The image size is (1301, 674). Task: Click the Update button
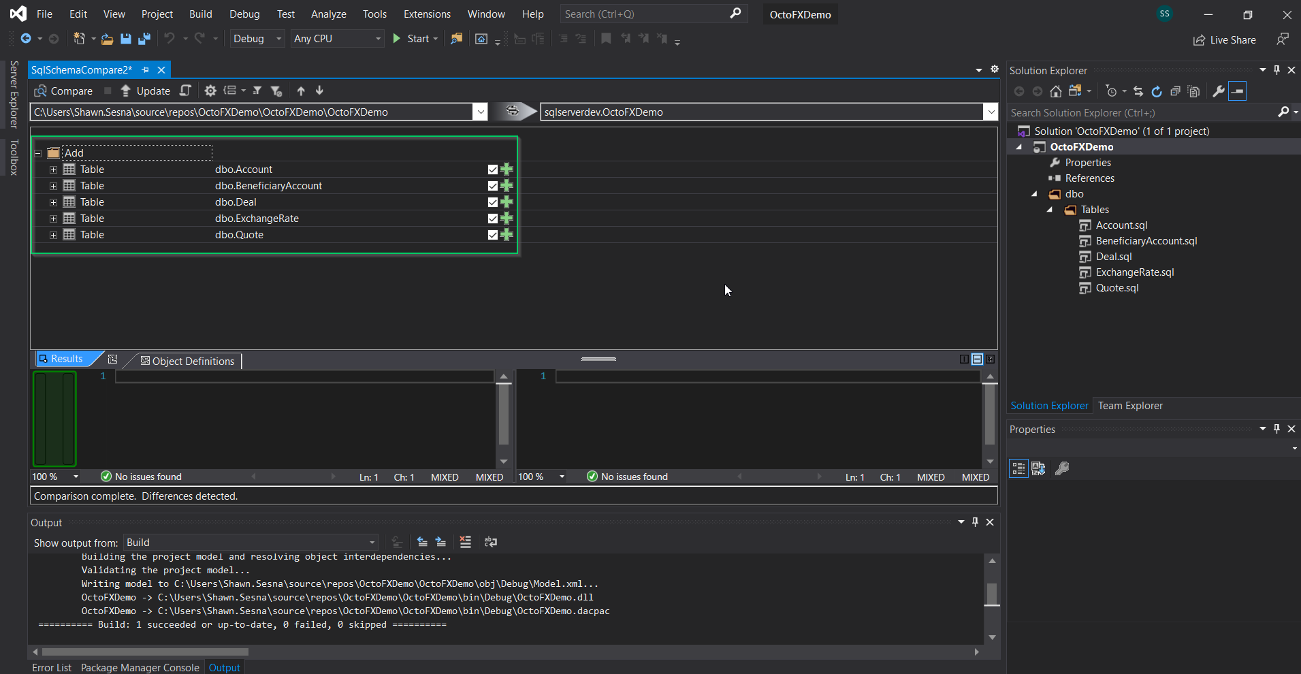pos(146,91)
